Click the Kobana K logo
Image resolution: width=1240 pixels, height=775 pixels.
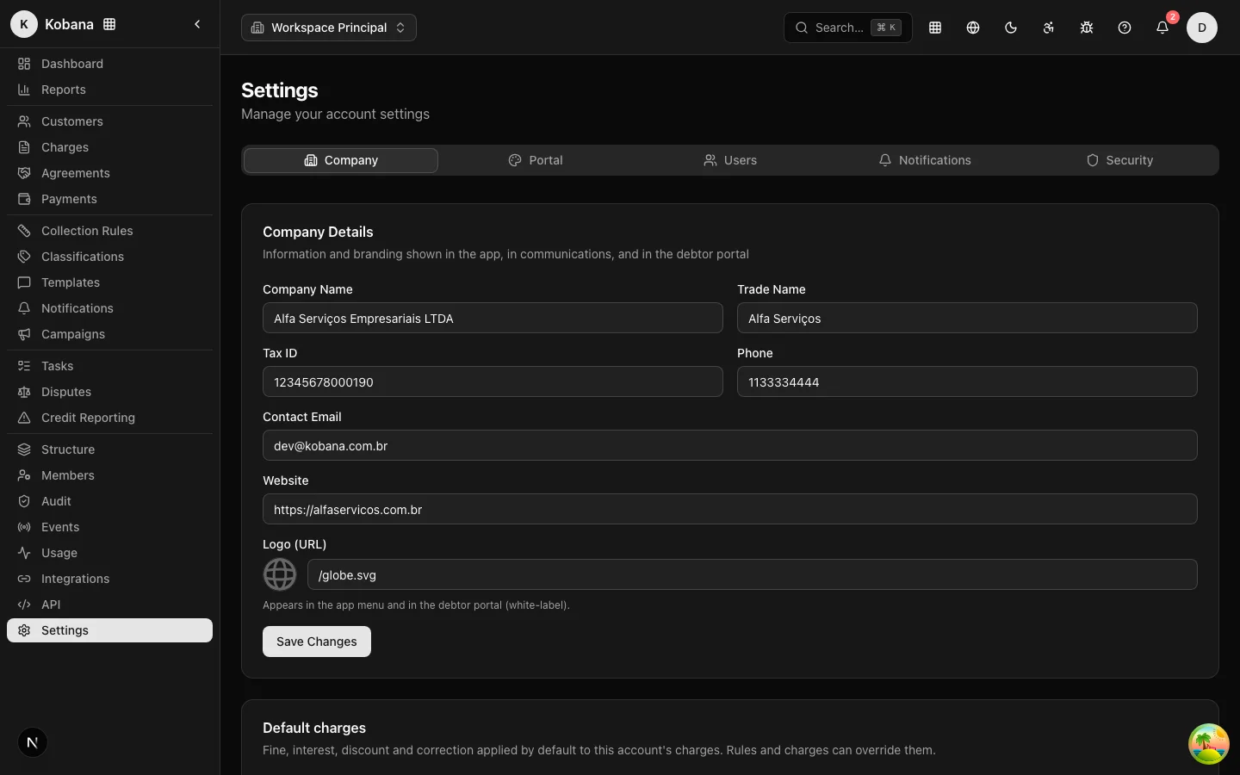click(x=24, y=24)
